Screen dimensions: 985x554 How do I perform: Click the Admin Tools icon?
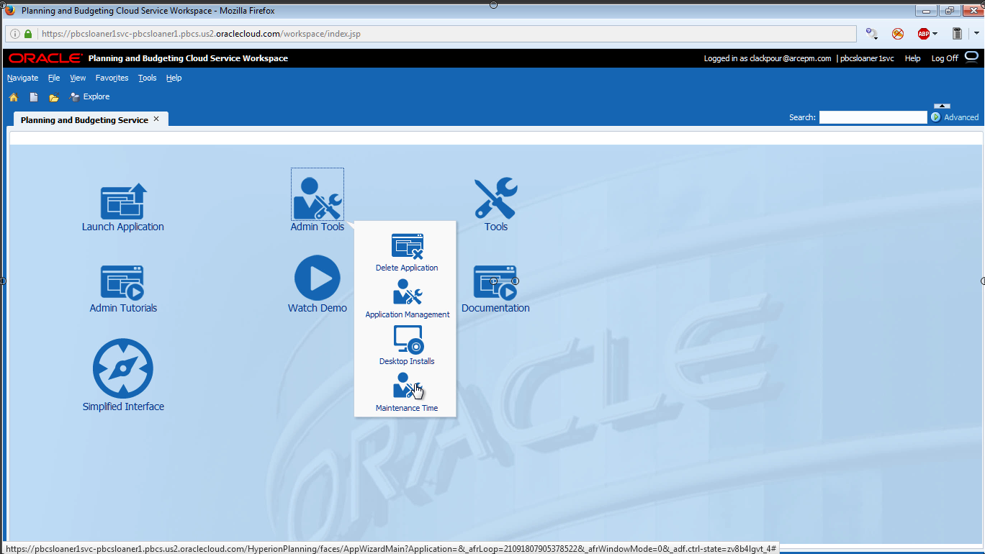click(318, 198)
